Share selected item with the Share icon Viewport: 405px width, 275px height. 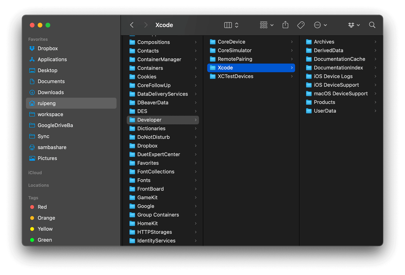click(x=285, y=25)
